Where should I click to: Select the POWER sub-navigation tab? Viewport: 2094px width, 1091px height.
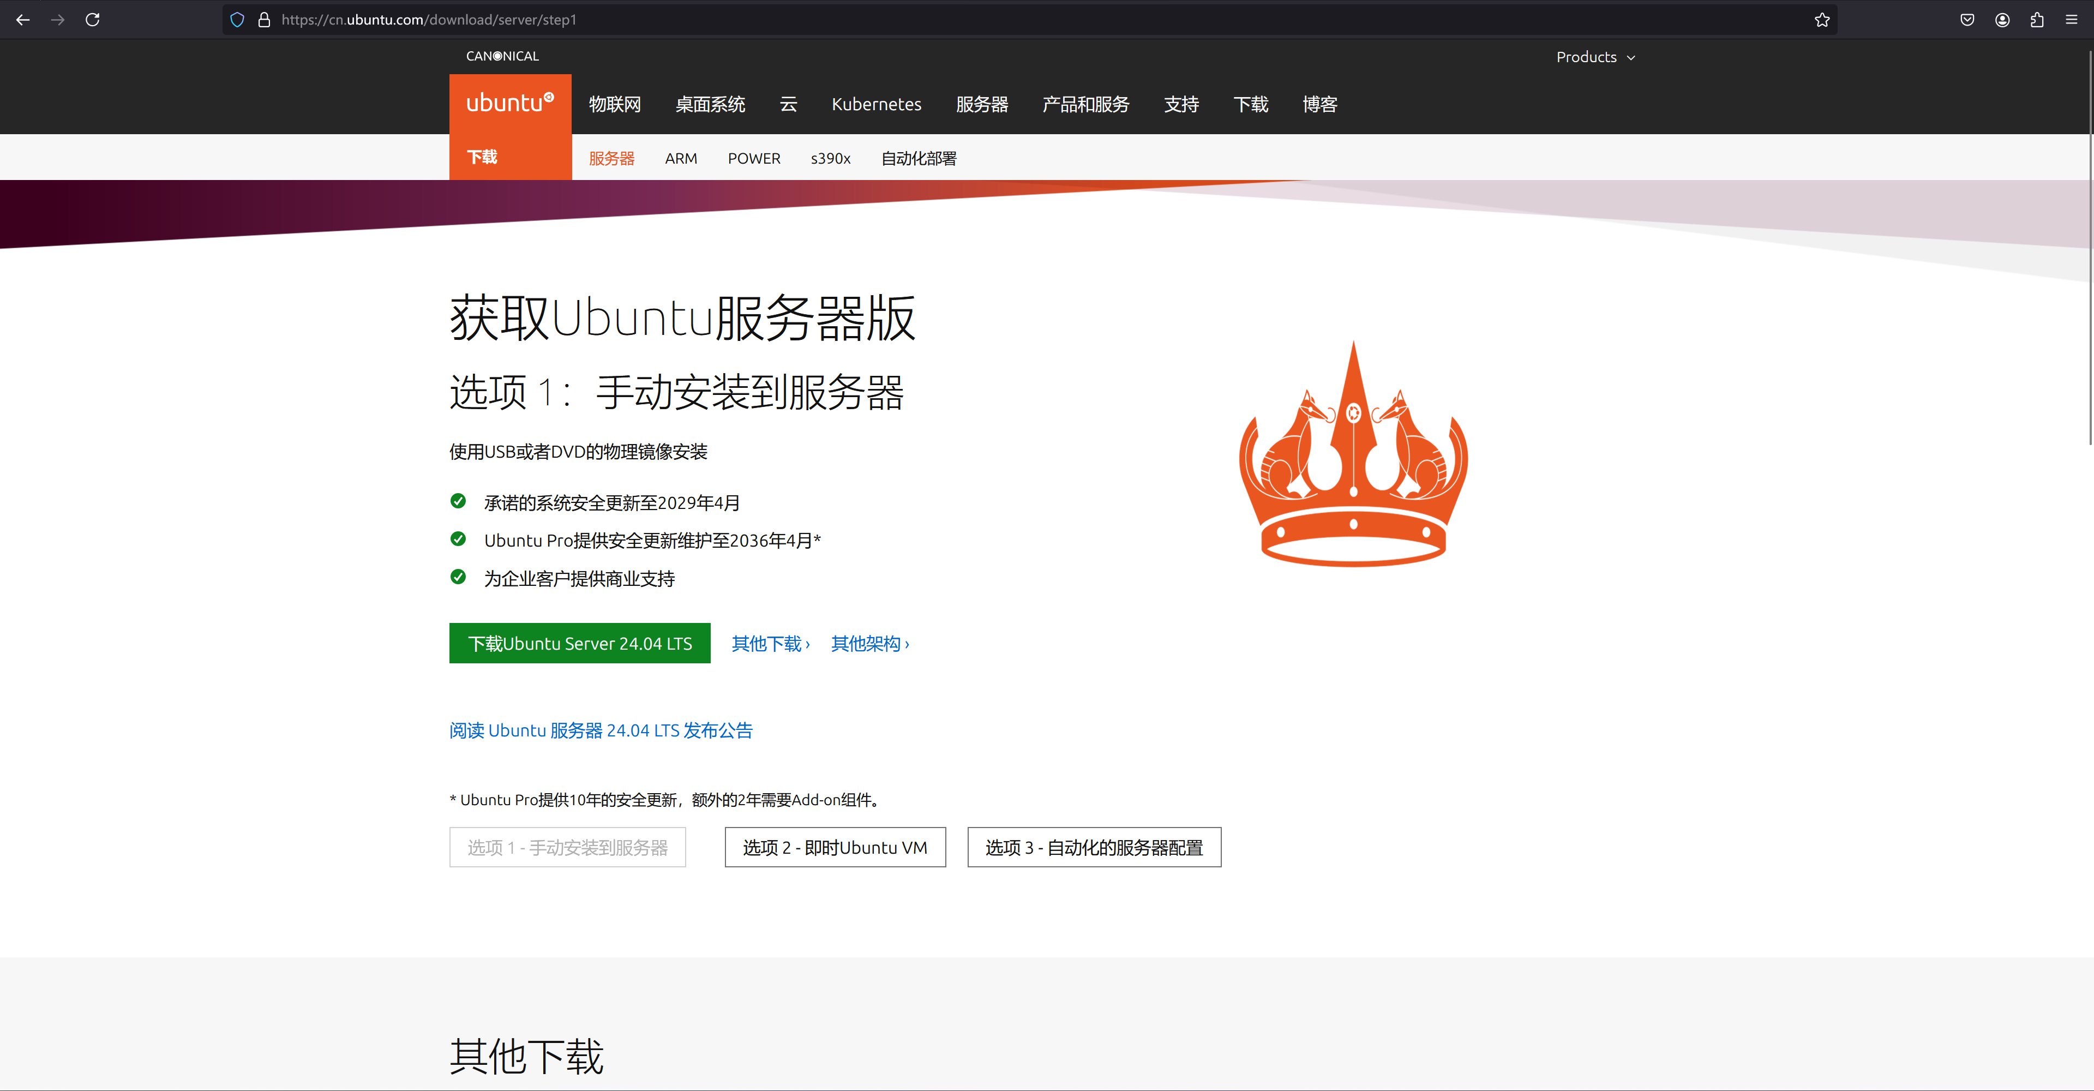754,159
